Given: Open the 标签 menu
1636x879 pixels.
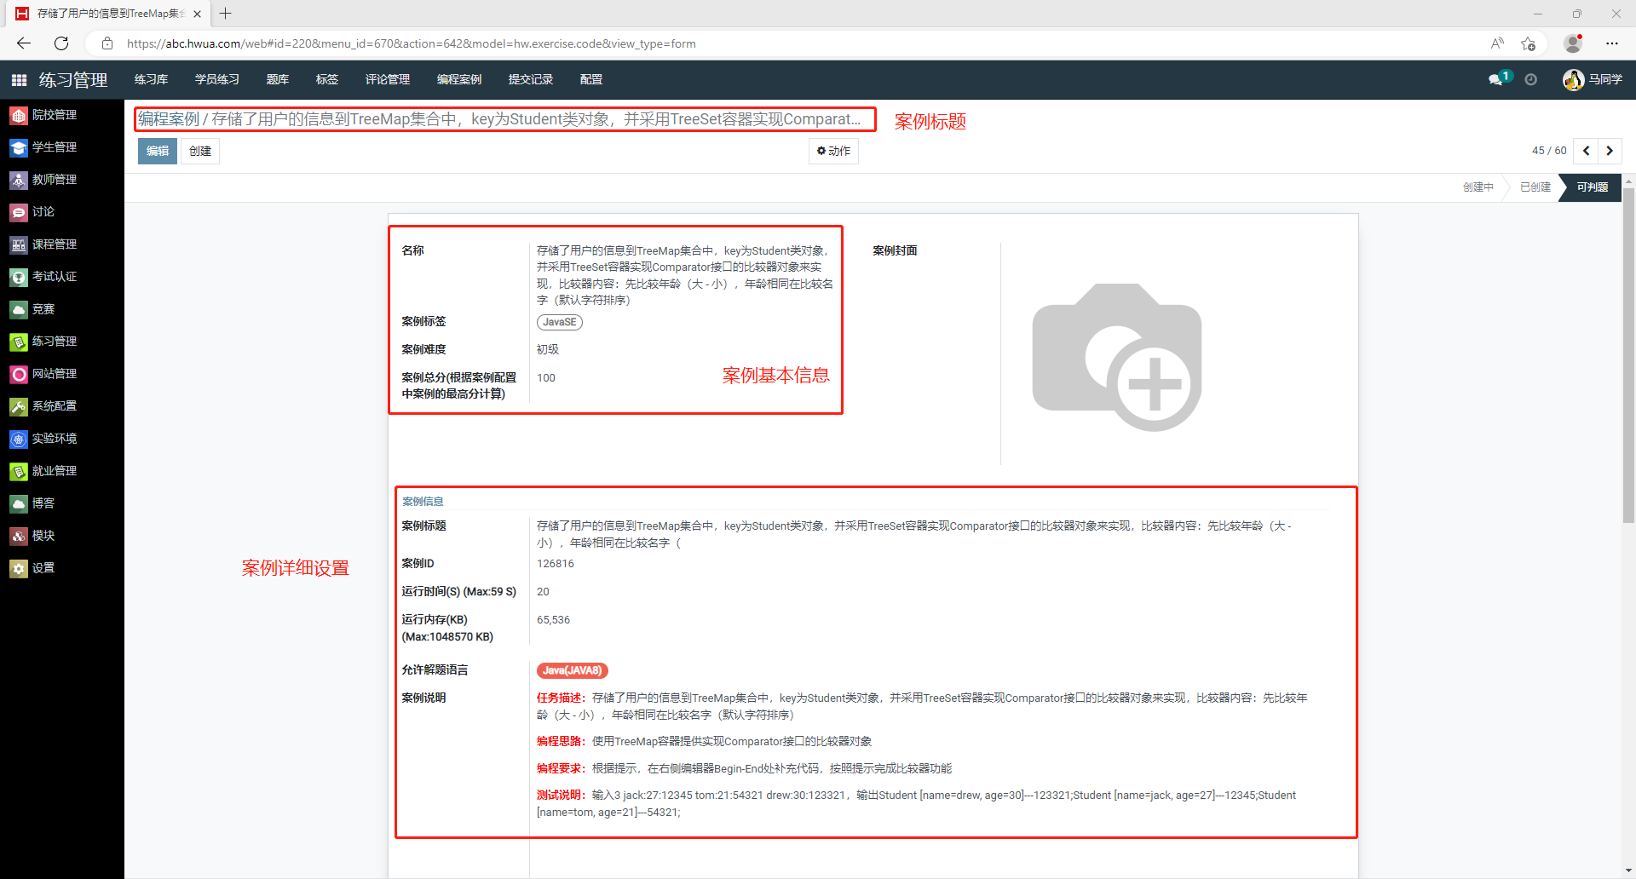Looking at the screenshot, I should tap(327, 79).
